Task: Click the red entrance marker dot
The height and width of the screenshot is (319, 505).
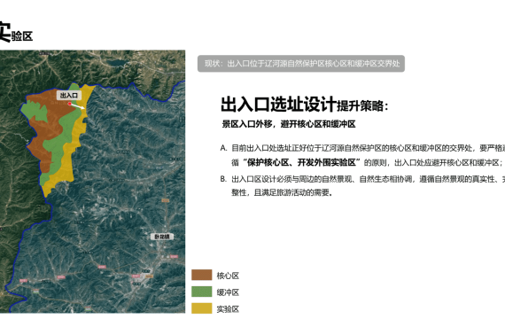Action: point(70,104)
